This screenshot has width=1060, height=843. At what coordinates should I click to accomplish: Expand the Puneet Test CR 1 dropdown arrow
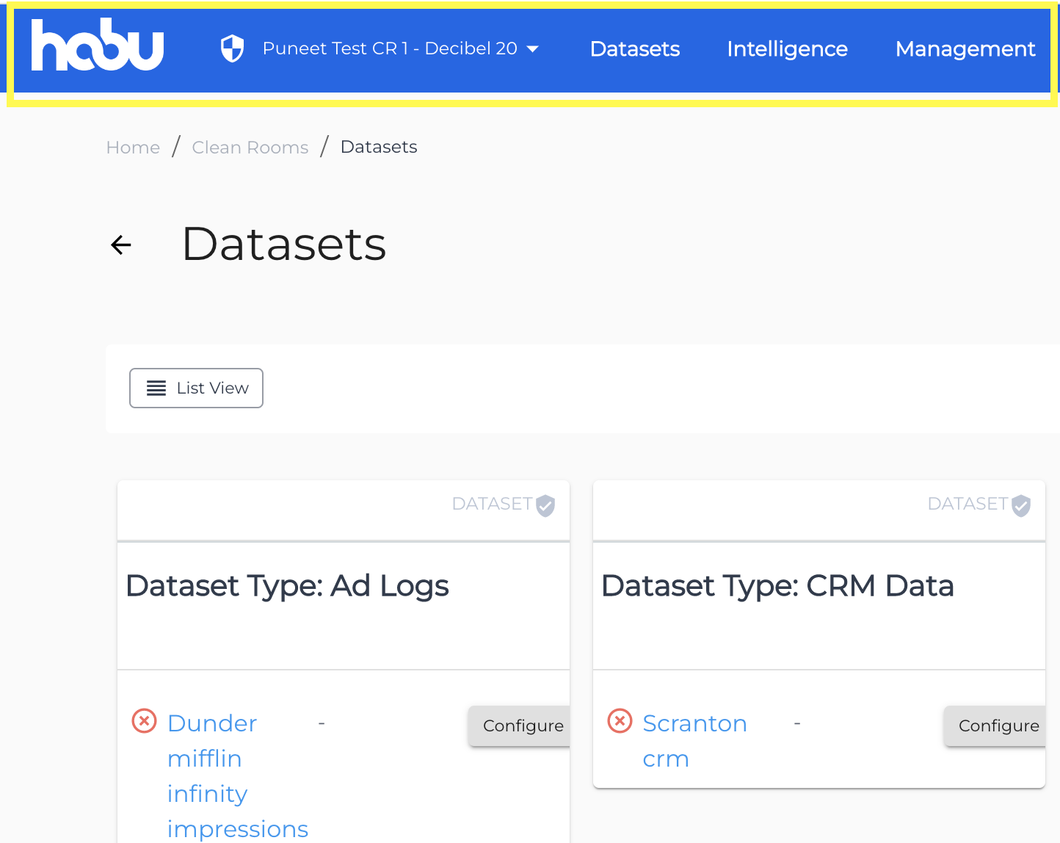(534, 49)
